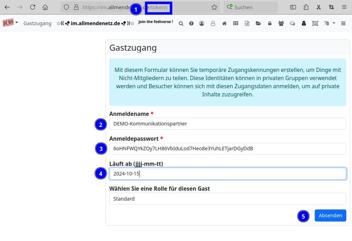Click the Absenden button
Viewport: 352px width, 241px height.
[330, 215]
